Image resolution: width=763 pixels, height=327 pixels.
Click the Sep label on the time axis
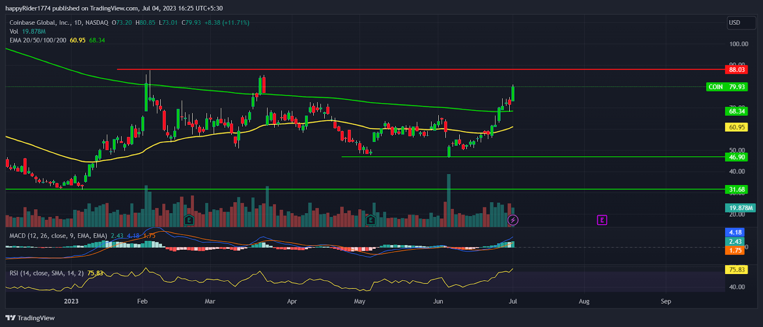click(666, 301)
